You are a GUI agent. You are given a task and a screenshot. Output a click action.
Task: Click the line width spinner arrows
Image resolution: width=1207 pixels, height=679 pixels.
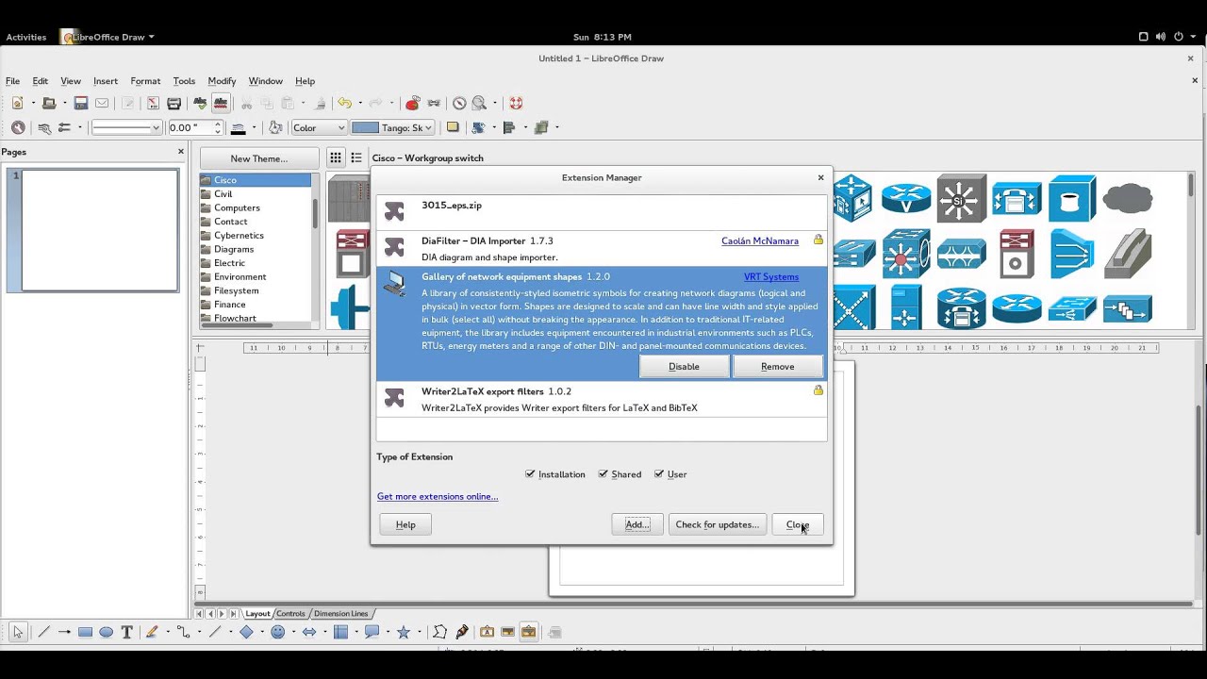tap(218, 127)
